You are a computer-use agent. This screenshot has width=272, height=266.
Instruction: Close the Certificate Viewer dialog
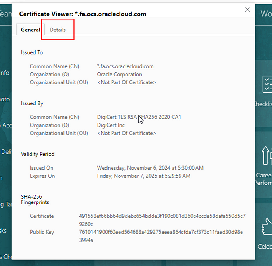pyautogui.click(x=248, y=9)
